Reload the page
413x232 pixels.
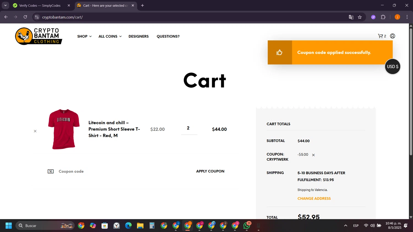point(25,17)
